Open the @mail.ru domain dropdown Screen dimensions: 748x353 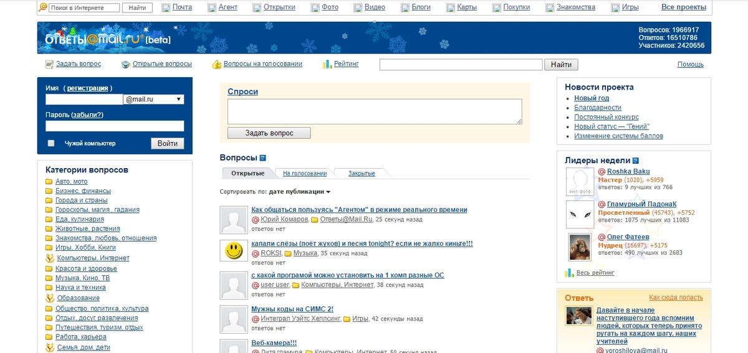pyautogui.click(x=154, y=99)
